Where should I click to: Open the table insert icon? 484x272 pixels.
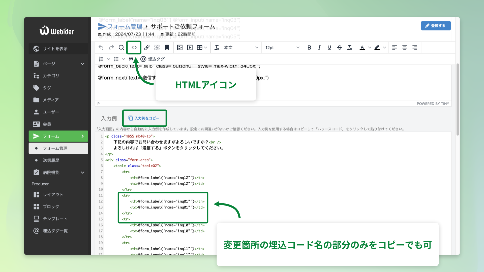pyautogui.click(x=200, y=48)
